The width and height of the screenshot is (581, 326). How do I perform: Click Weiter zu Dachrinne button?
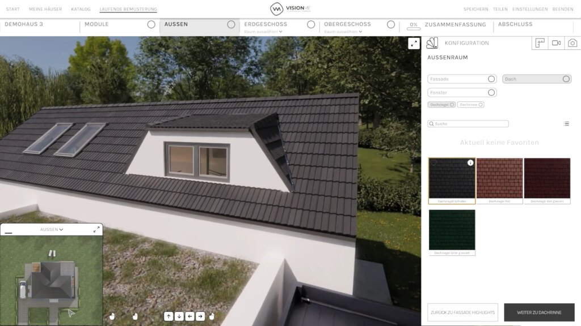tap(539, 312)
